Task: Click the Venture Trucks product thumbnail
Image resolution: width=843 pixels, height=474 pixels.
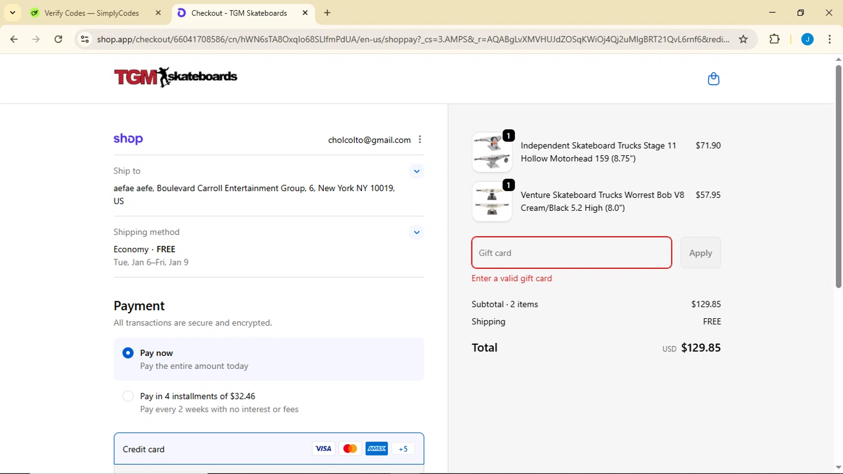Action: (492, 201)
